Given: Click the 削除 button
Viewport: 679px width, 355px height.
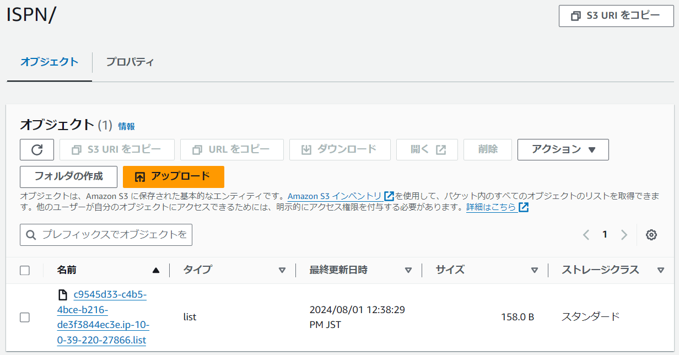Looking at the screenshot, I should click(488, 149).
